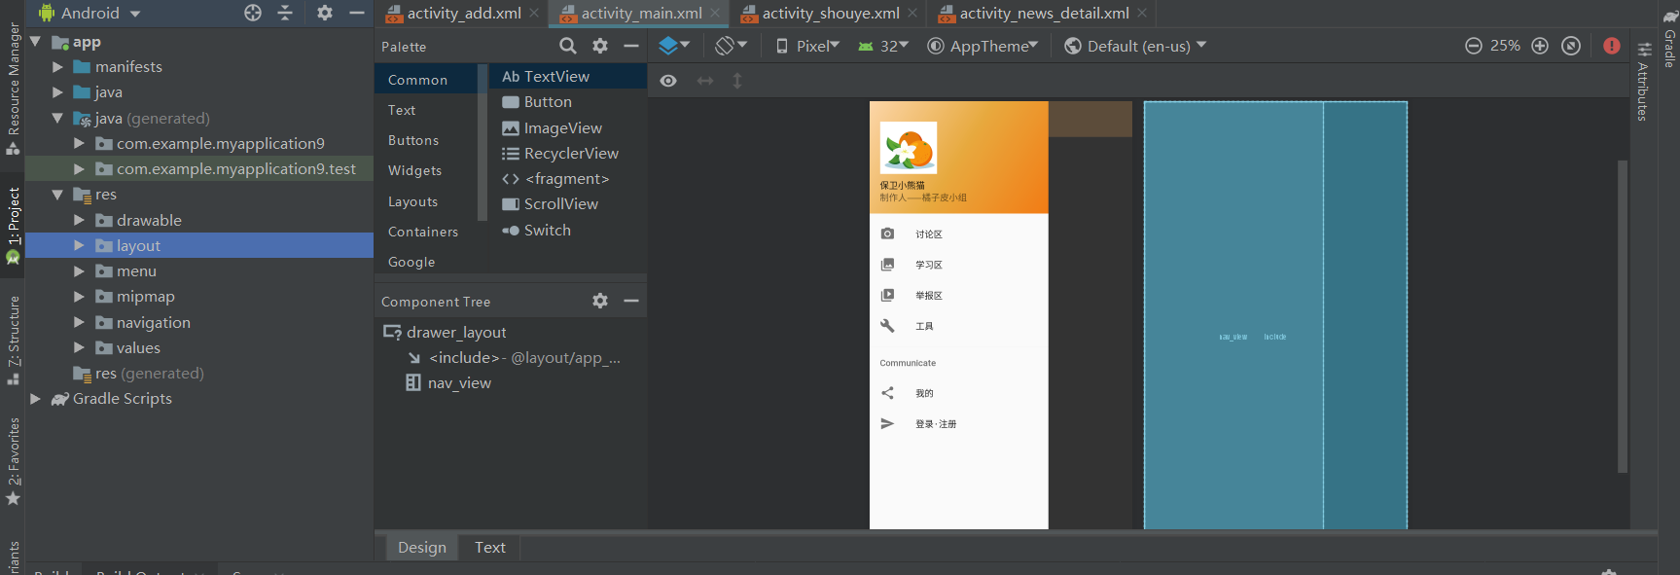Open the 2: Favorites tool window
The width and height of the screenshot is (1680, 575).
click(x=13, y=461)
